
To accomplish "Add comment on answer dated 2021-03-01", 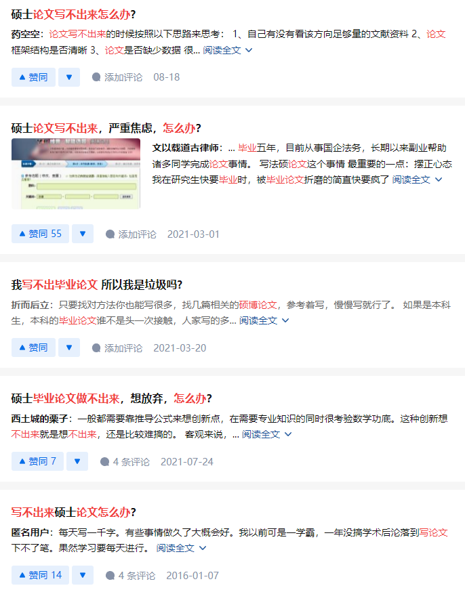I will pos(131,234).
